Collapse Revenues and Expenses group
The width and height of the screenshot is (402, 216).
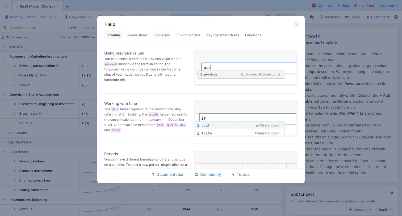(5, 200)
